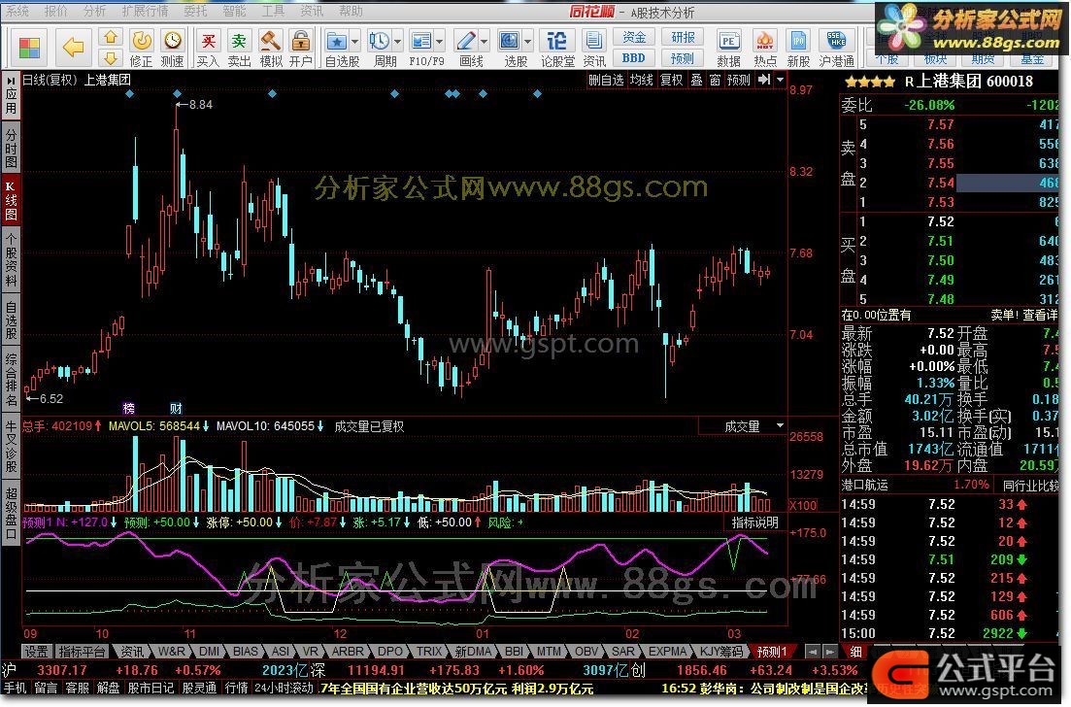
Task: Click the 买入 buy icon
Action: pyautogui.click(x=208, y=41)
